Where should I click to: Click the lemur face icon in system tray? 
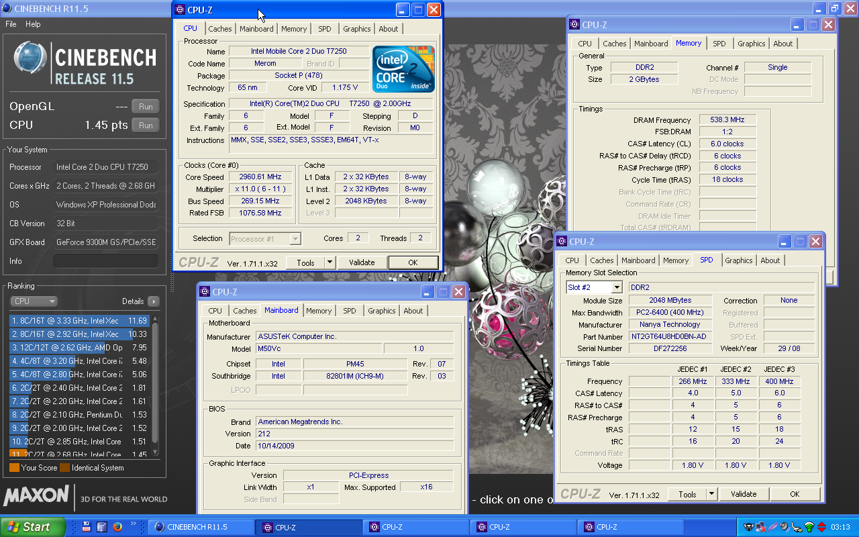(748, 527)
